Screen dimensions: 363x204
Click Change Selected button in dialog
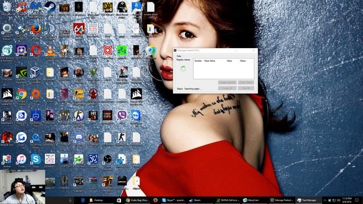click(227, 83)
